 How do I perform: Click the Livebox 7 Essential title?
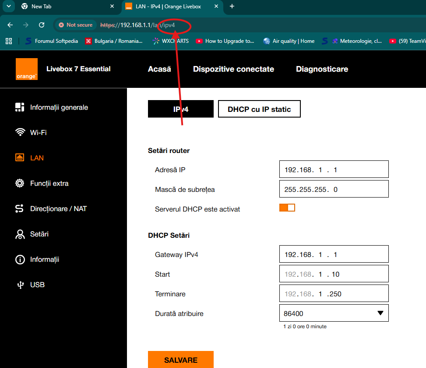point(78,69)
